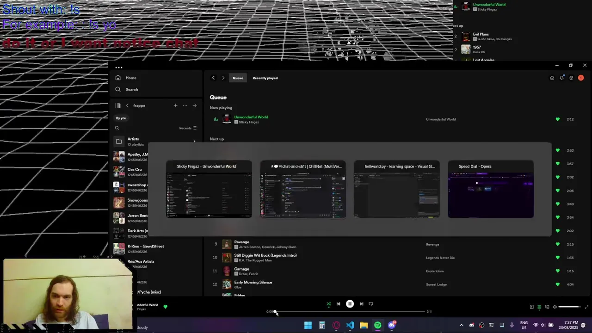Open Now Playing view icon
592x333 pixels.
click(531, 307)
